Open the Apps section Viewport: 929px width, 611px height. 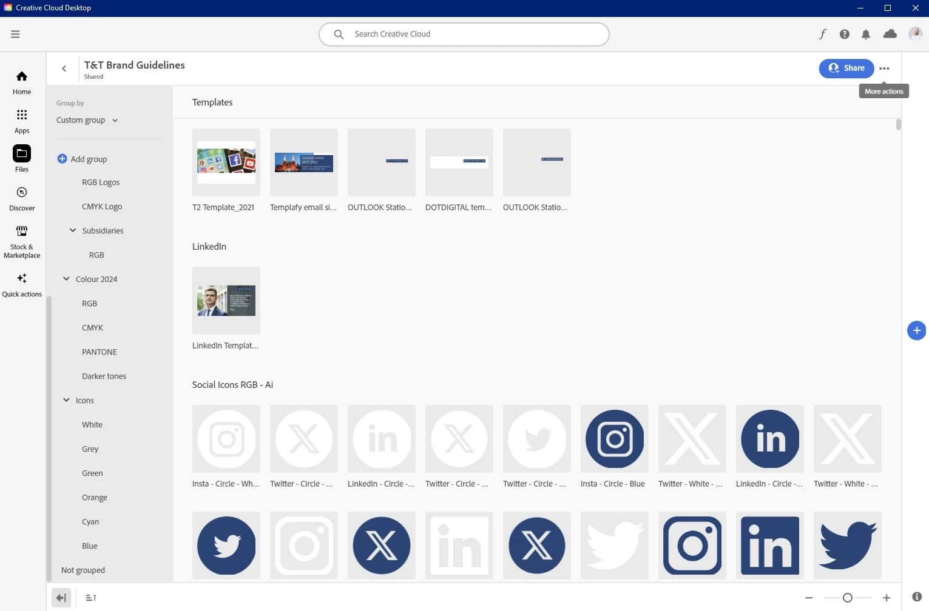coord(22,122)
